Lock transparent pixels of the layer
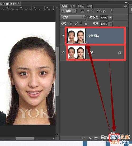Image resolution: width=132 pixels, height=146 pixels. click(71, 24)
